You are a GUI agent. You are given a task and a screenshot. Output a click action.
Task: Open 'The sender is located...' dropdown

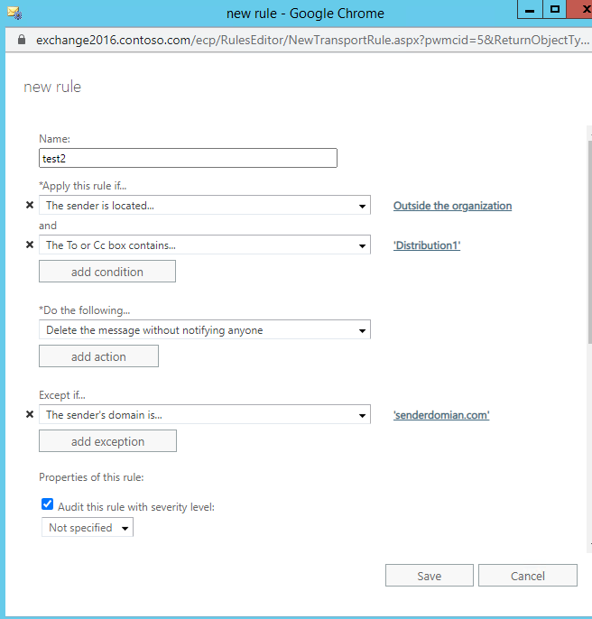pos(204,206)
